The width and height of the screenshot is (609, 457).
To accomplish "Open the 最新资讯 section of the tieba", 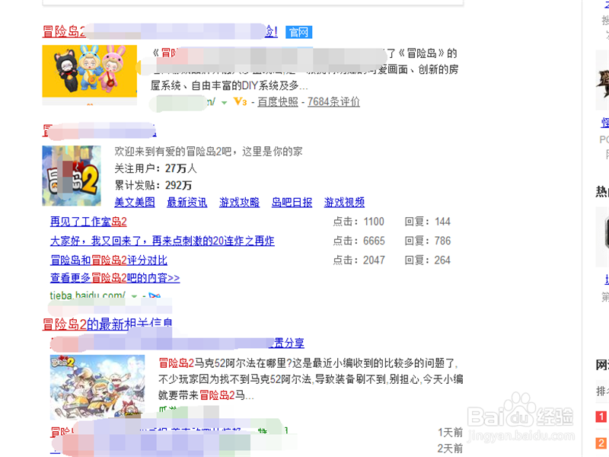I will click(x=187, y=203).
